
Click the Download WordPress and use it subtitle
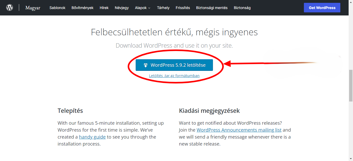click(174, 46)
